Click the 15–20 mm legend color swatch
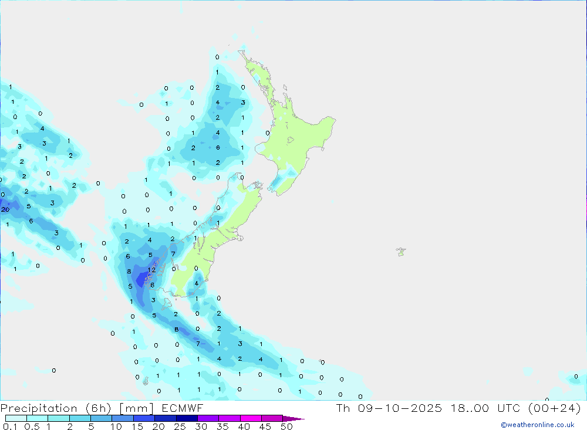The width and height of the screenshot is (587, 430). [144, 418]
